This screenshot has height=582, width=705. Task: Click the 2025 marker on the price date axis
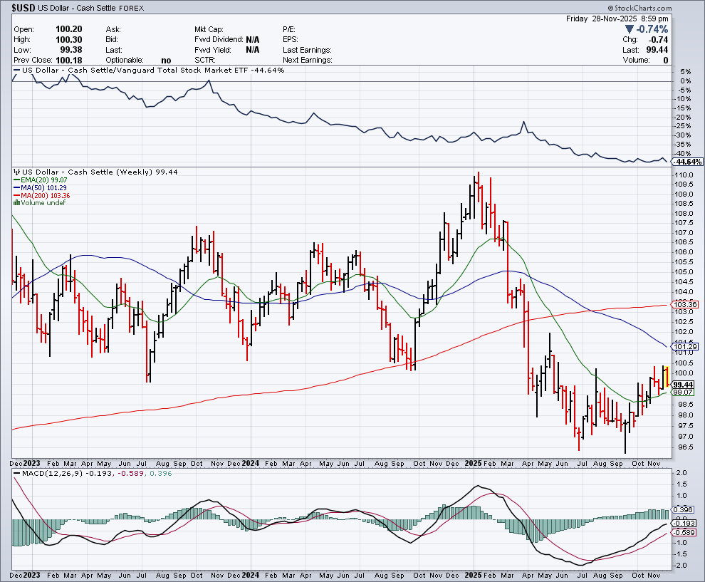[474, 462]
